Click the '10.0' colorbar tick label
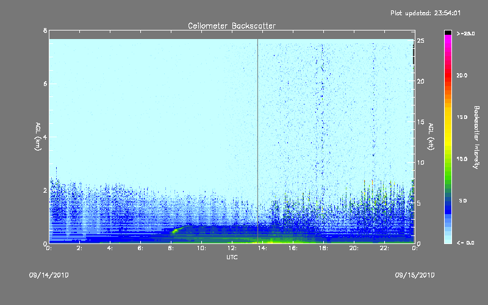Viewport: 488px width, 305px height. pyautogui.click(x=462, y=159)
